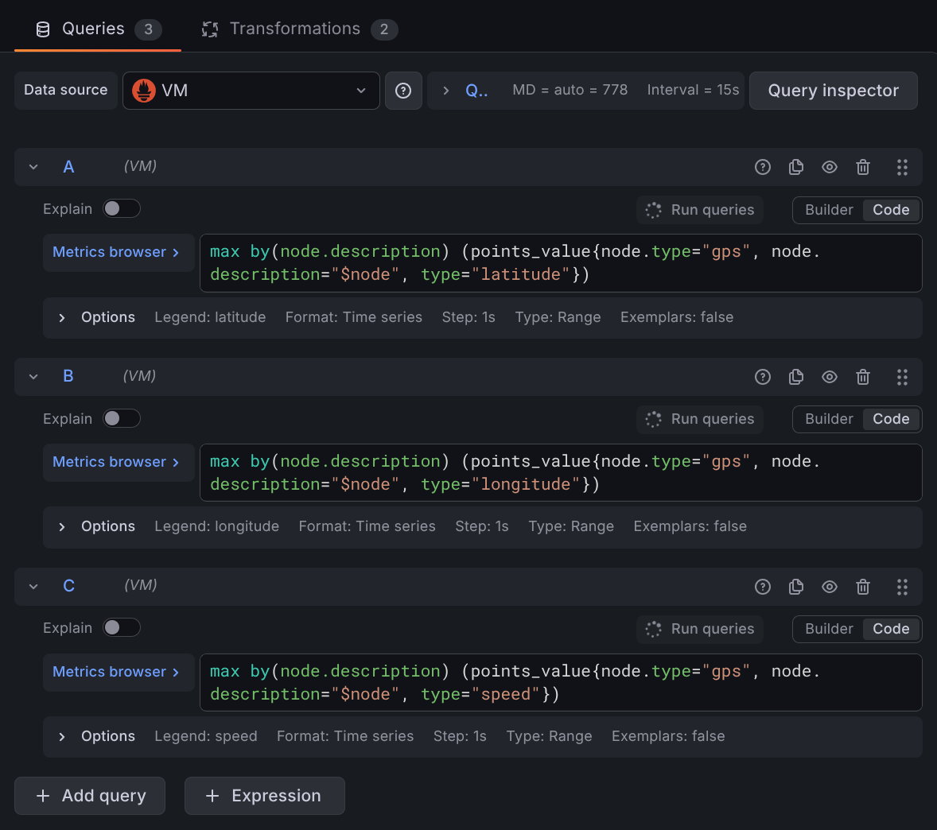Switch to the Transformations tab

point(299,29)
